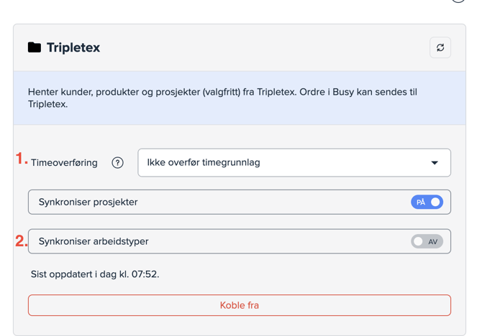Disable the Synkroniser prosjekter toggle

[427, 202]
